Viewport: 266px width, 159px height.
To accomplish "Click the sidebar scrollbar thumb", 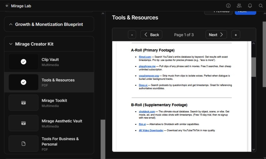I will (103, 139).
